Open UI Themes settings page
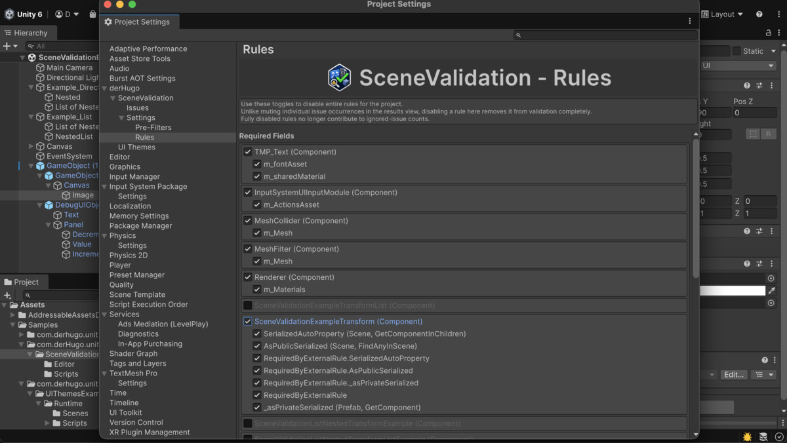 (x=136, y=147)
